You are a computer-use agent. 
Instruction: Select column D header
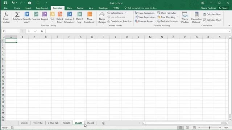click(46, 37)
